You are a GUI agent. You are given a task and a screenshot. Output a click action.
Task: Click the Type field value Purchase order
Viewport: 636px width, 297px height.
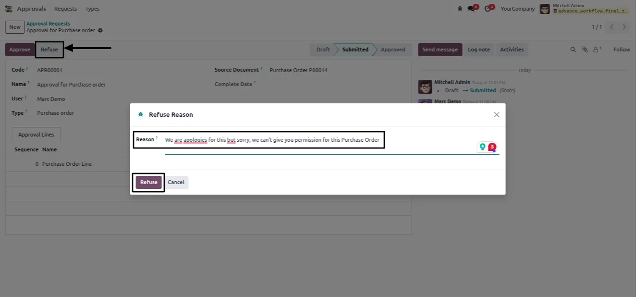click(55, 113)
